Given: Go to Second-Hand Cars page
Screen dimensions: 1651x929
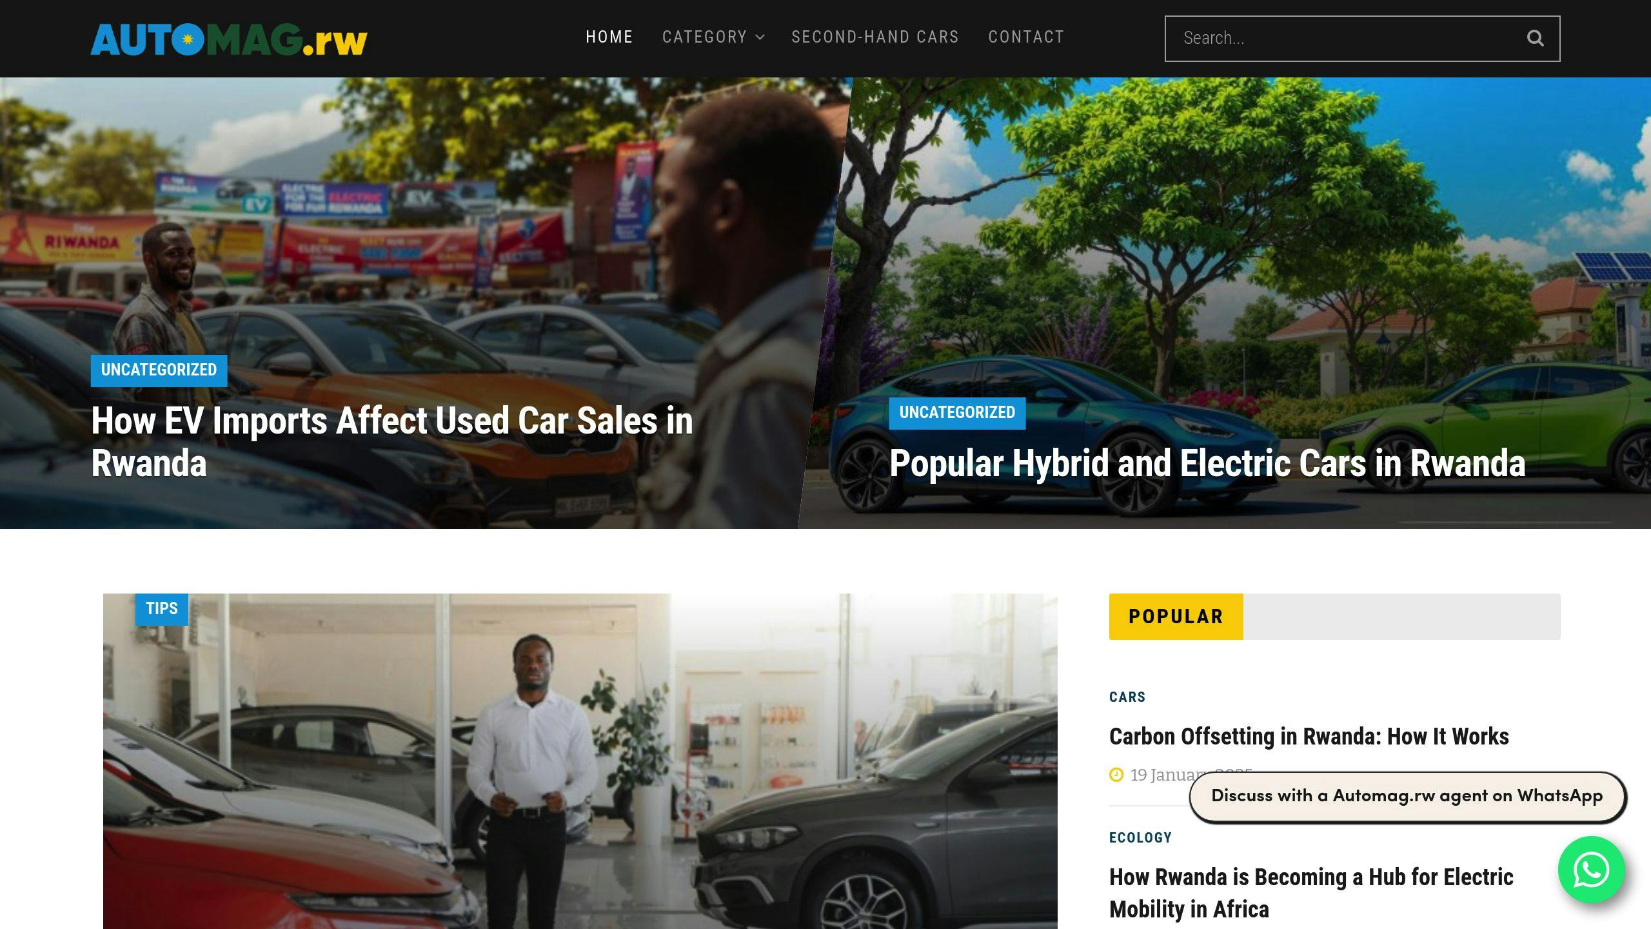Looking at the screenshot, I should [x=875, y=37].
